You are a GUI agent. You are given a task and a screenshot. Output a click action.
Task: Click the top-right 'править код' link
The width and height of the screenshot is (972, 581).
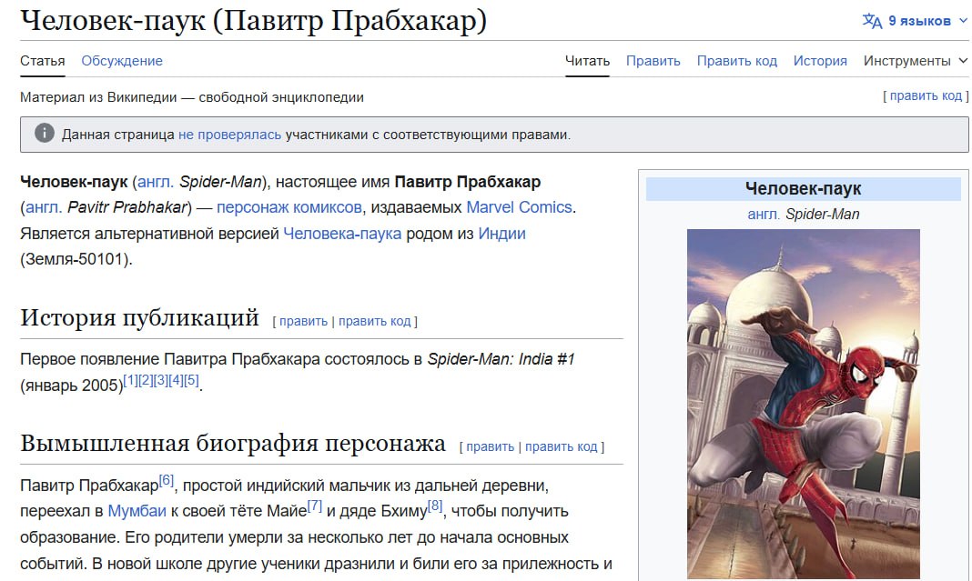(x=926, y=96)
